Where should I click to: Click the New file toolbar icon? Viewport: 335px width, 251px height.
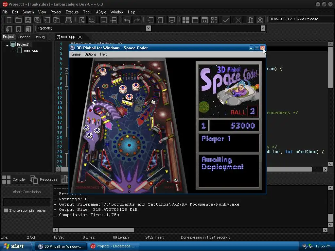pyautogui.click(x=9, y=20)
